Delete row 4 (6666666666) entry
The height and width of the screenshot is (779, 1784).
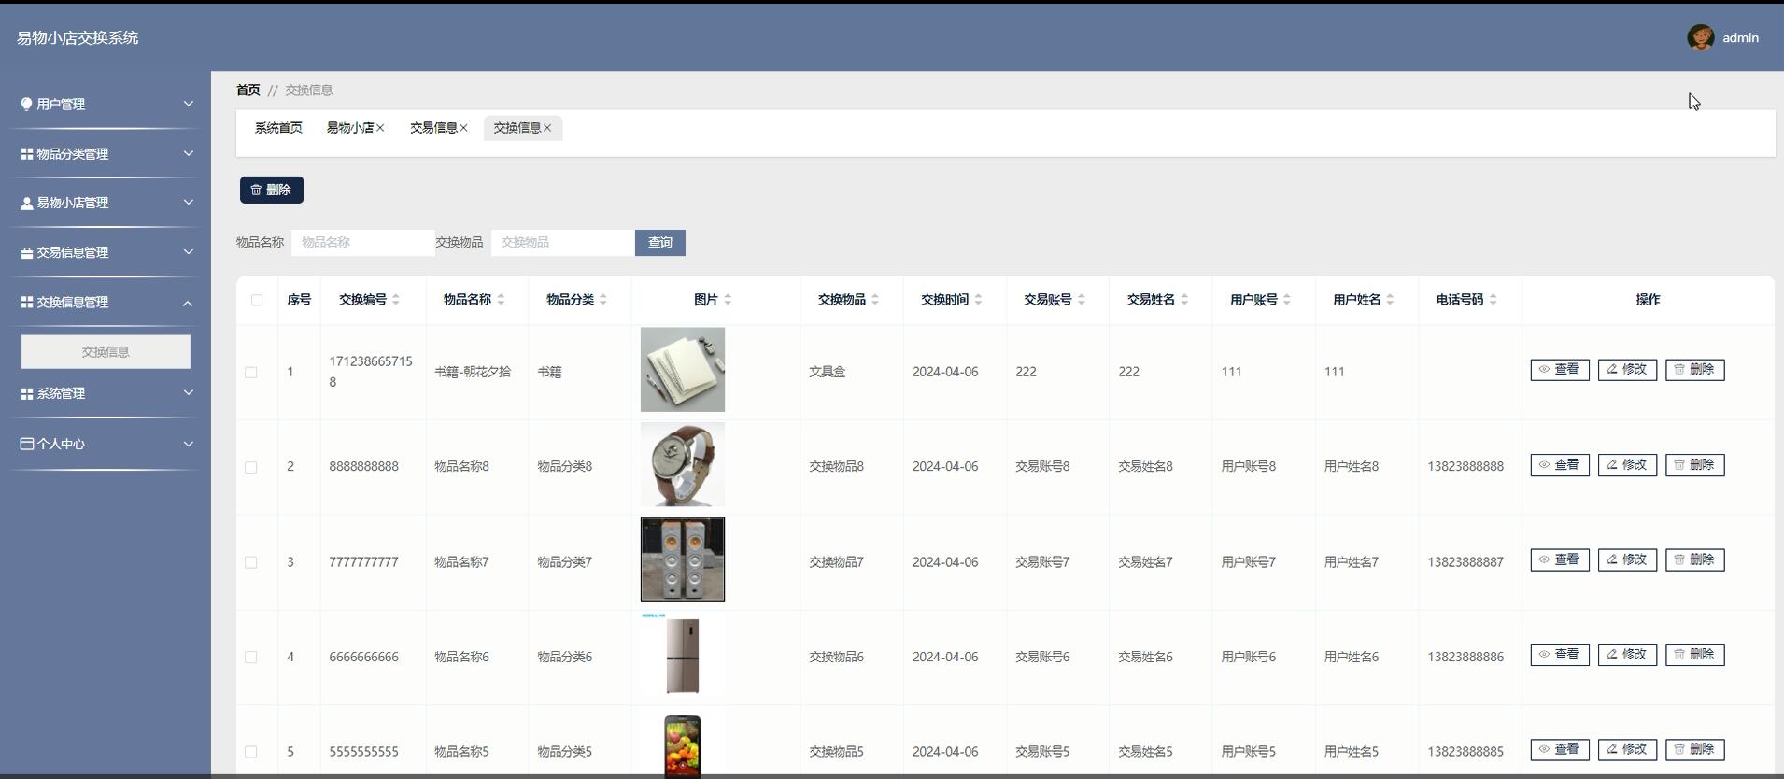pyautogui.click(x=1695, y=655)
